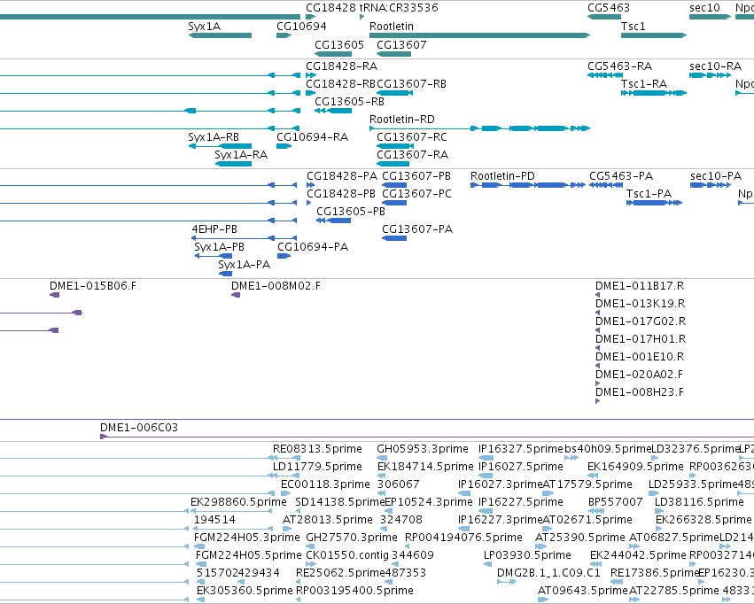This screenshot has height=604, width=754.
Task: Select protein CG18428-PA label
Action: [342, 176]
